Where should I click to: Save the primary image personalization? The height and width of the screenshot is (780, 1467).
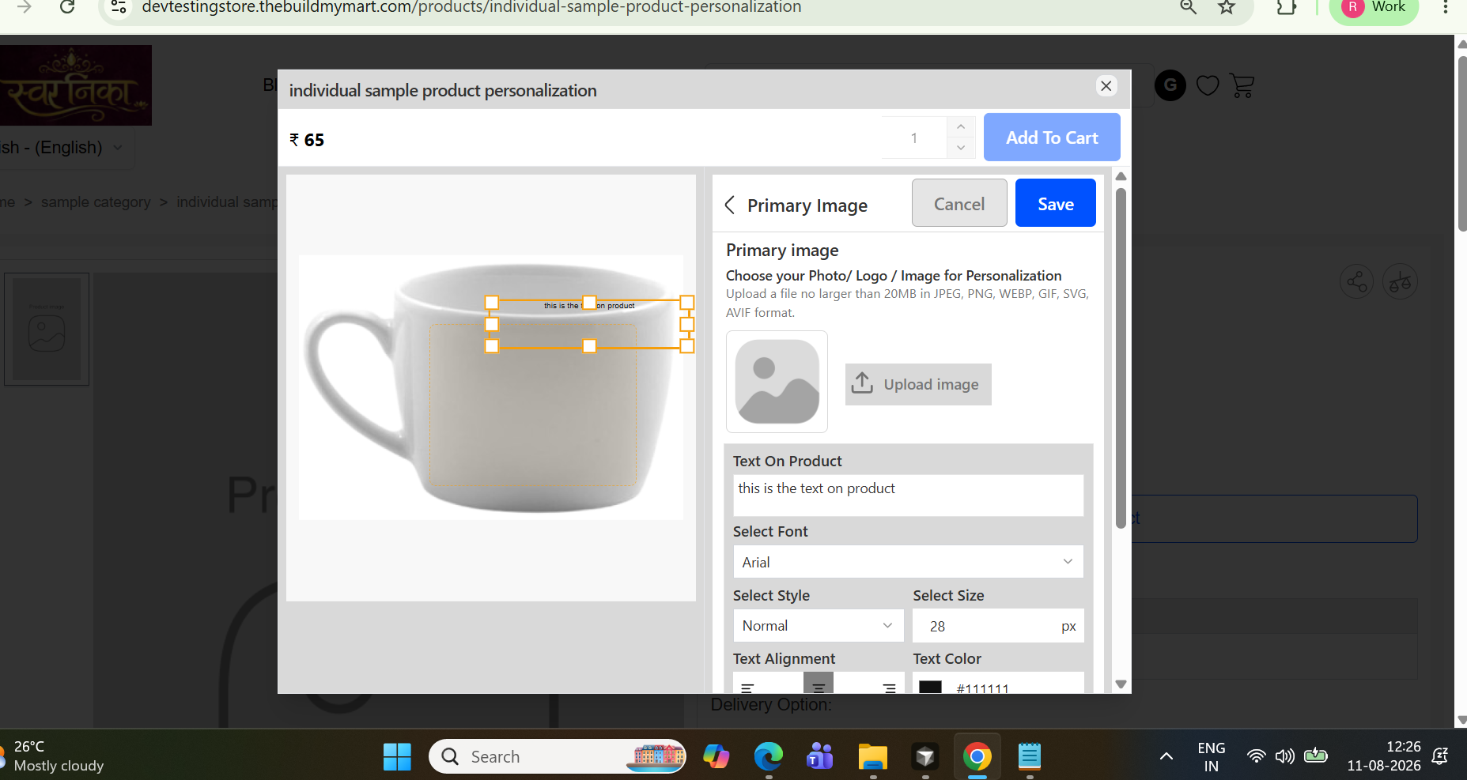pyautogui.click(x=1056, y=204)
